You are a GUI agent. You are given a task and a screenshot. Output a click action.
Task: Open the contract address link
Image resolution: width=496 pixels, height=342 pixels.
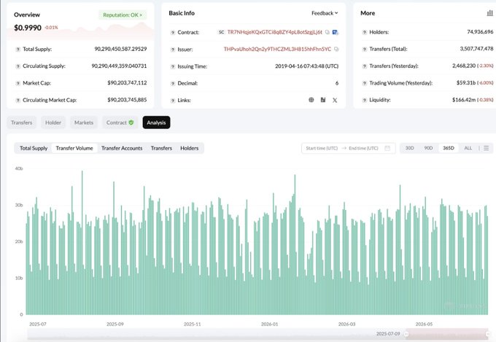274,32
